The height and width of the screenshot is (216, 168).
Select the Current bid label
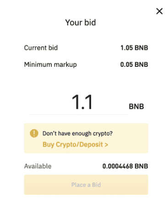pyautogui.click(x=41, y=48)
